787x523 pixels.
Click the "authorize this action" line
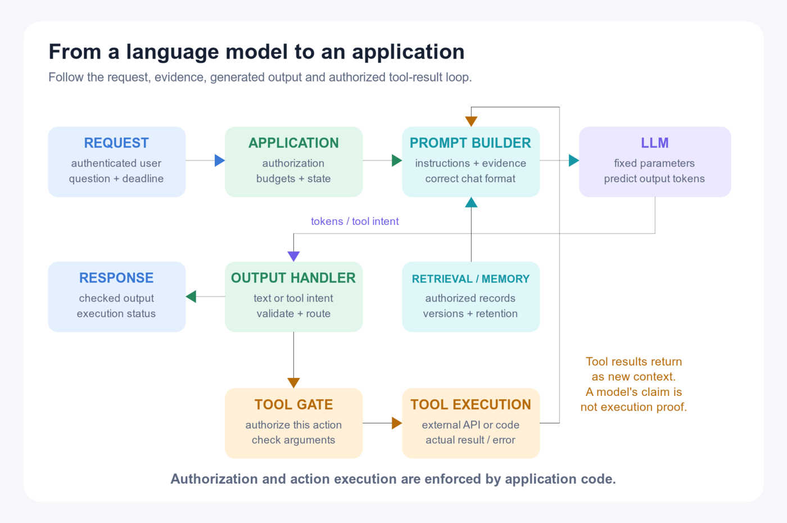click(x=293, y=425)
